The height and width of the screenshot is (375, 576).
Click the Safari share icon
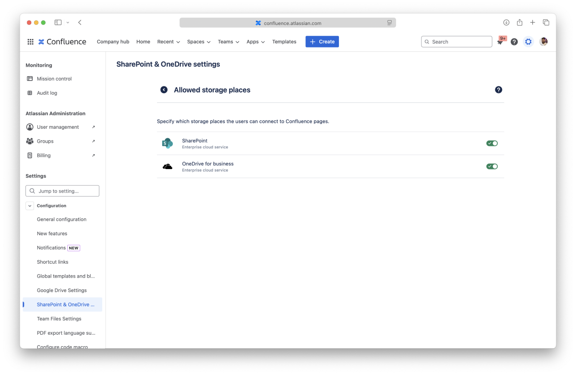point(519,23)
